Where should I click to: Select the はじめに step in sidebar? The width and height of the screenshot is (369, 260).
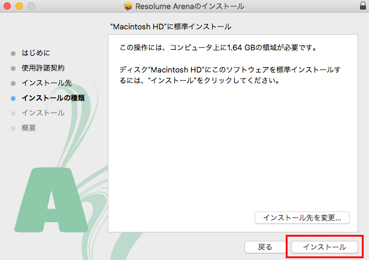pyautogui.click(x=36, y=53)
